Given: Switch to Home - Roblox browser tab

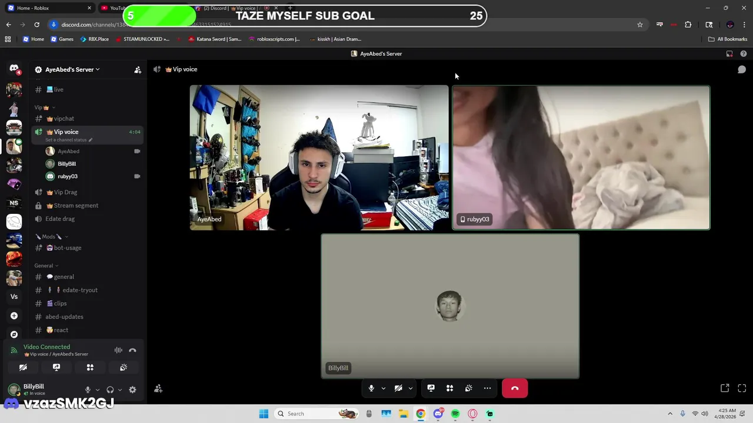Looking at the screenshot, I should coord(49,8).
